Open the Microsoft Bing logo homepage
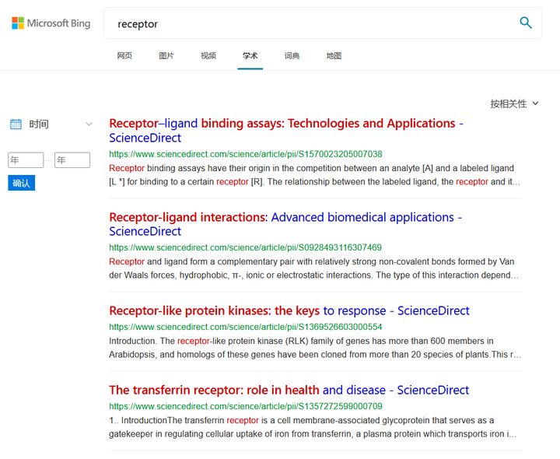Viewport: 560px width, 459px height. coord(51,23)
